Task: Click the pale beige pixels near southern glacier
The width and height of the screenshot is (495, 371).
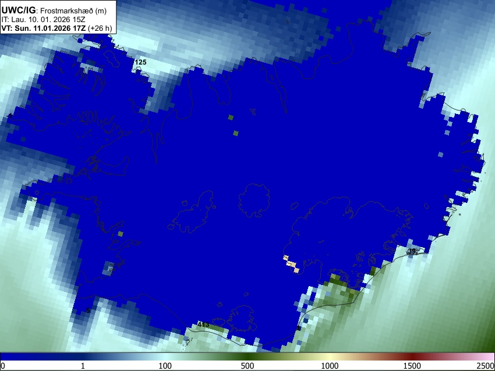Action: click(x=291, y=264)
